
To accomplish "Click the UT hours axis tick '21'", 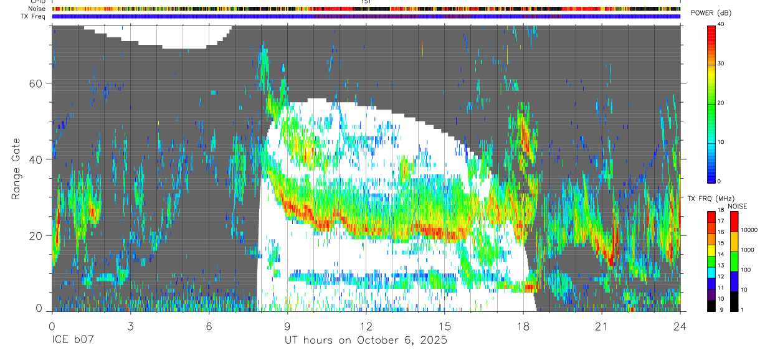I will coord(602,326).
